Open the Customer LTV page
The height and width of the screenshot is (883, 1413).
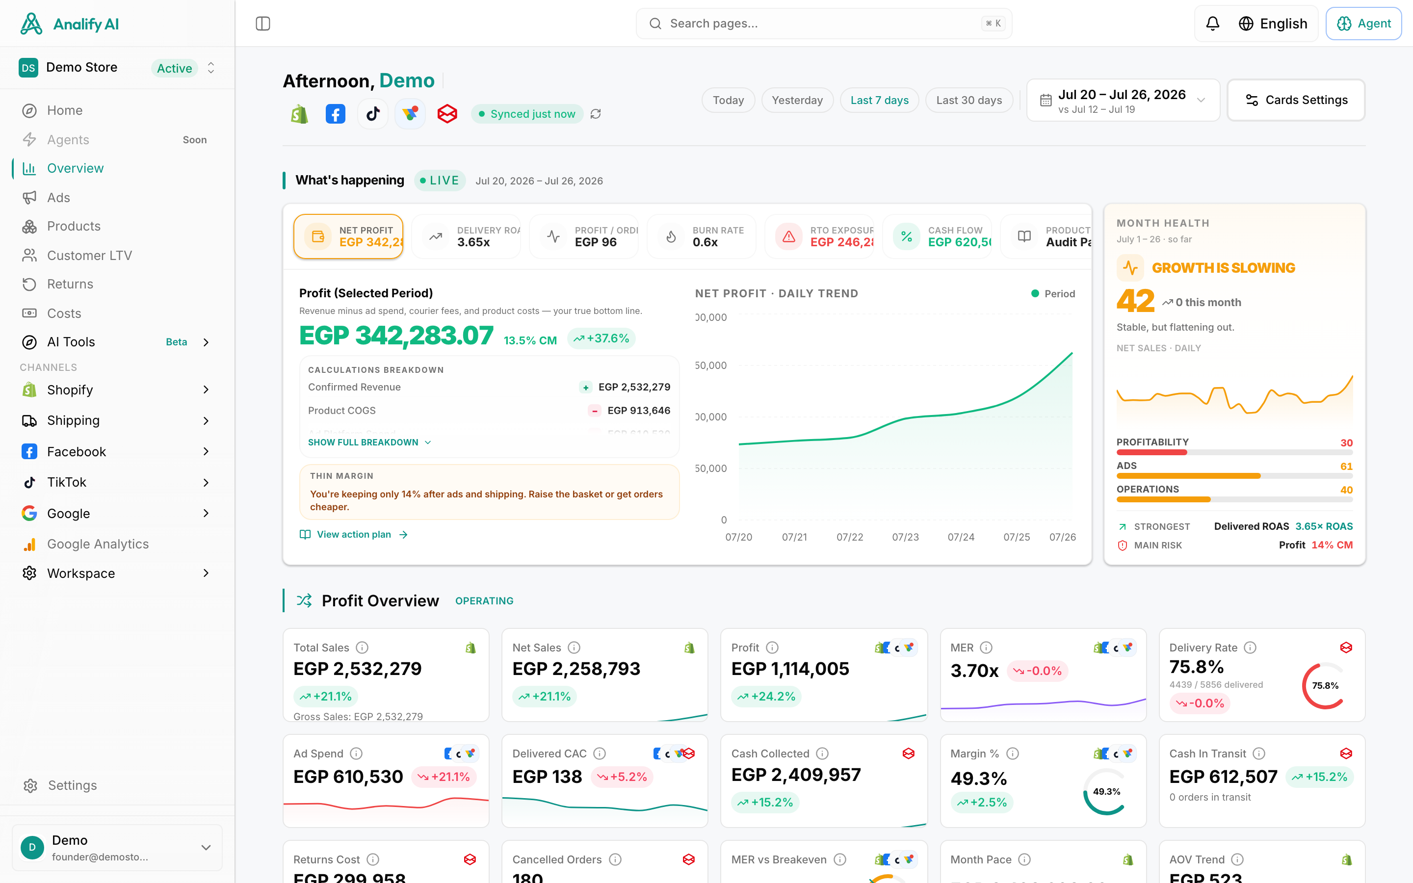tap(117, 255)
